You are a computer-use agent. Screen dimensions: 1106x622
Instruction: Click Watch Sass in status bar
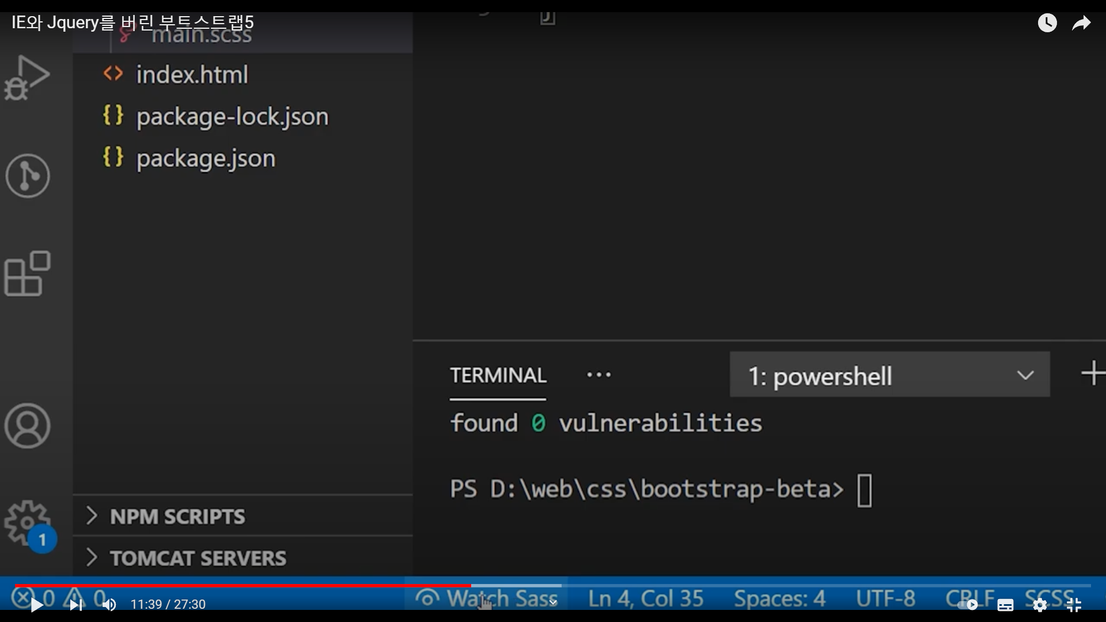(487, 599)
